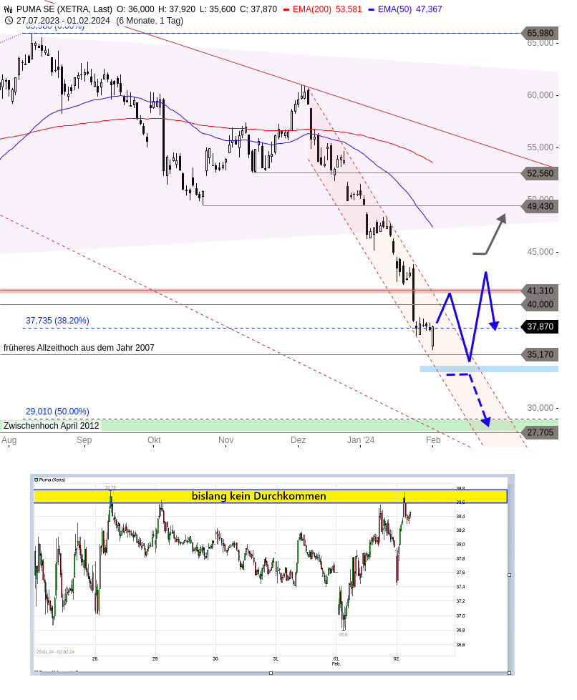Click the 01. Feb. date label in lower chart
This screenshot has height=700, width=577.
[336, 661]
